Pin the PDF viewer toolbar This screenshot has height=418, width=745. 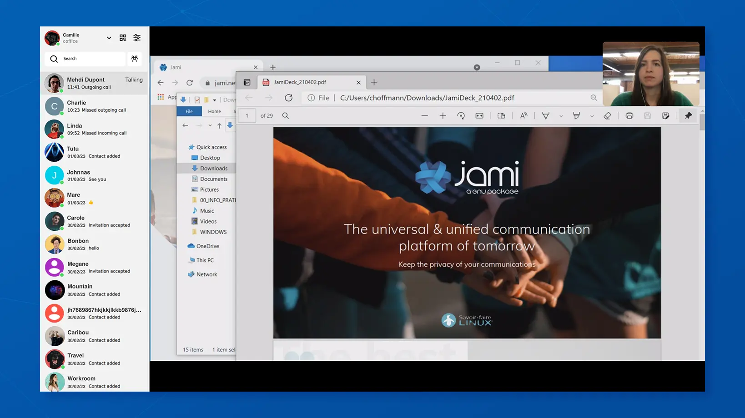(688, 116)
